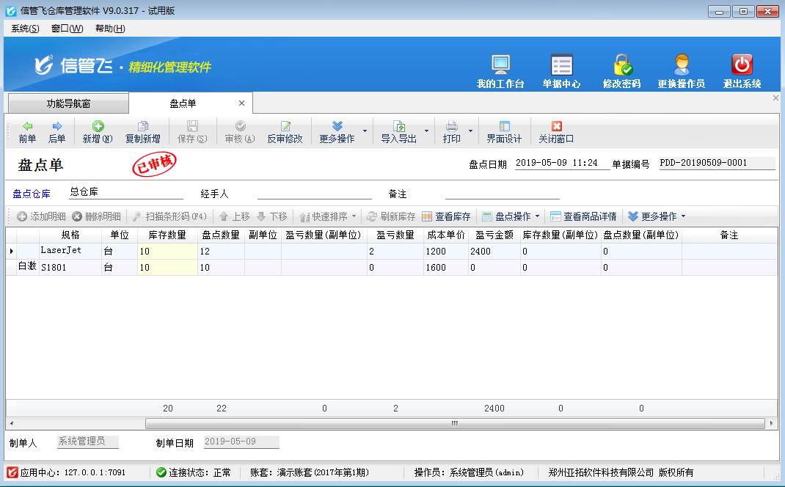Click 复制新增 copy-new button
785x487 pixels.
pos(142,132)
